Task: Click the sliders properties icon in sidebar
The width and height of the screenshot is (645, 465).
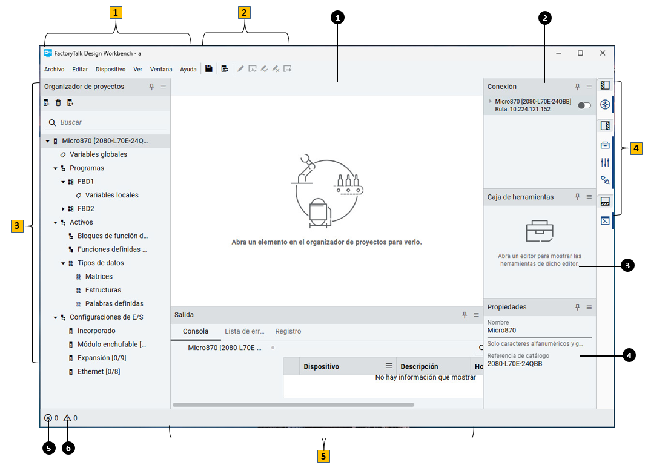Action: pyautogui.click(x=604, y=162)
